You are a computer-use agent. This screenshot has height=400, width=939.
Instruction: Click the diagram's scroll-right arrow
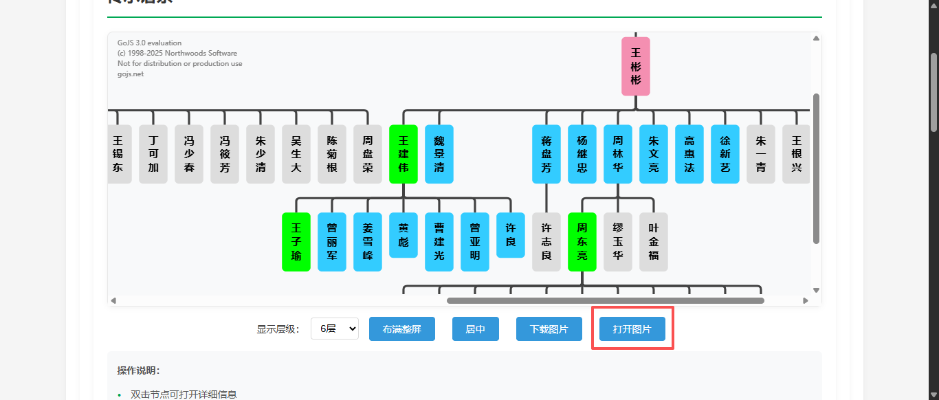pos(806,300)
